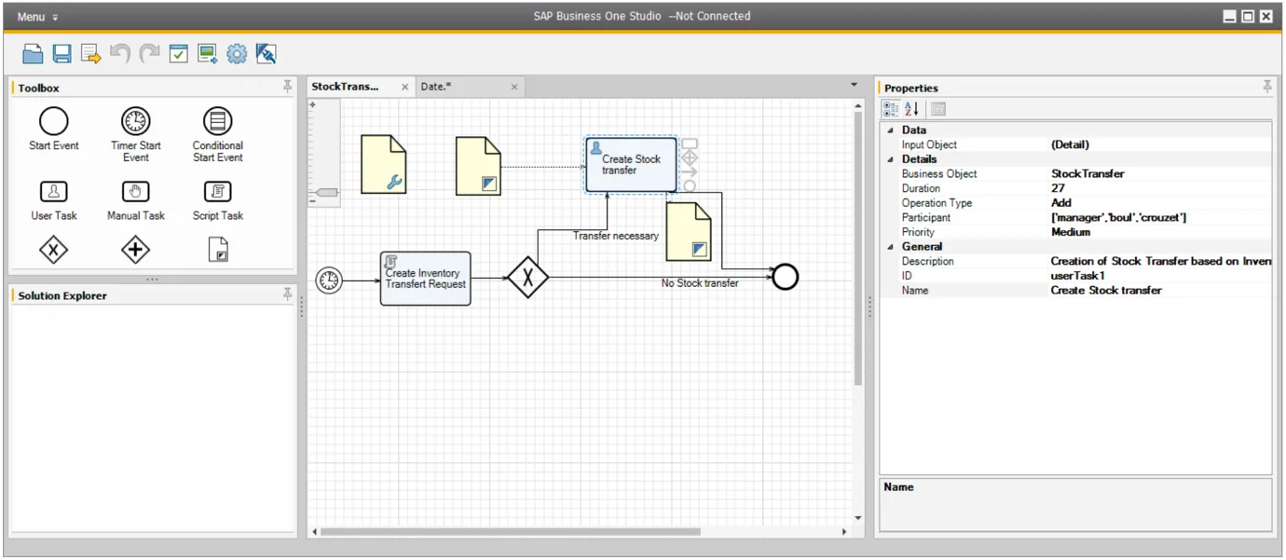Pin the Properties panel
This screenshot has width=1286, height=560.
point(1267,87)
